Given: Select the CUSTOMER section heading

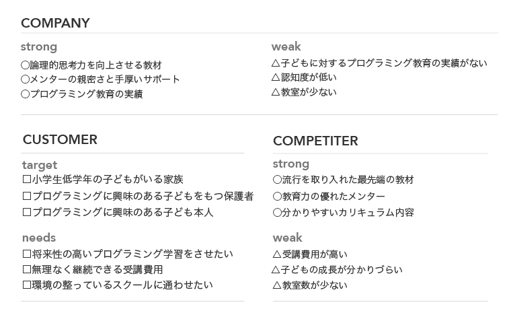Looking at the screenshot, I should pyautogui.click(x=60, y=139).
